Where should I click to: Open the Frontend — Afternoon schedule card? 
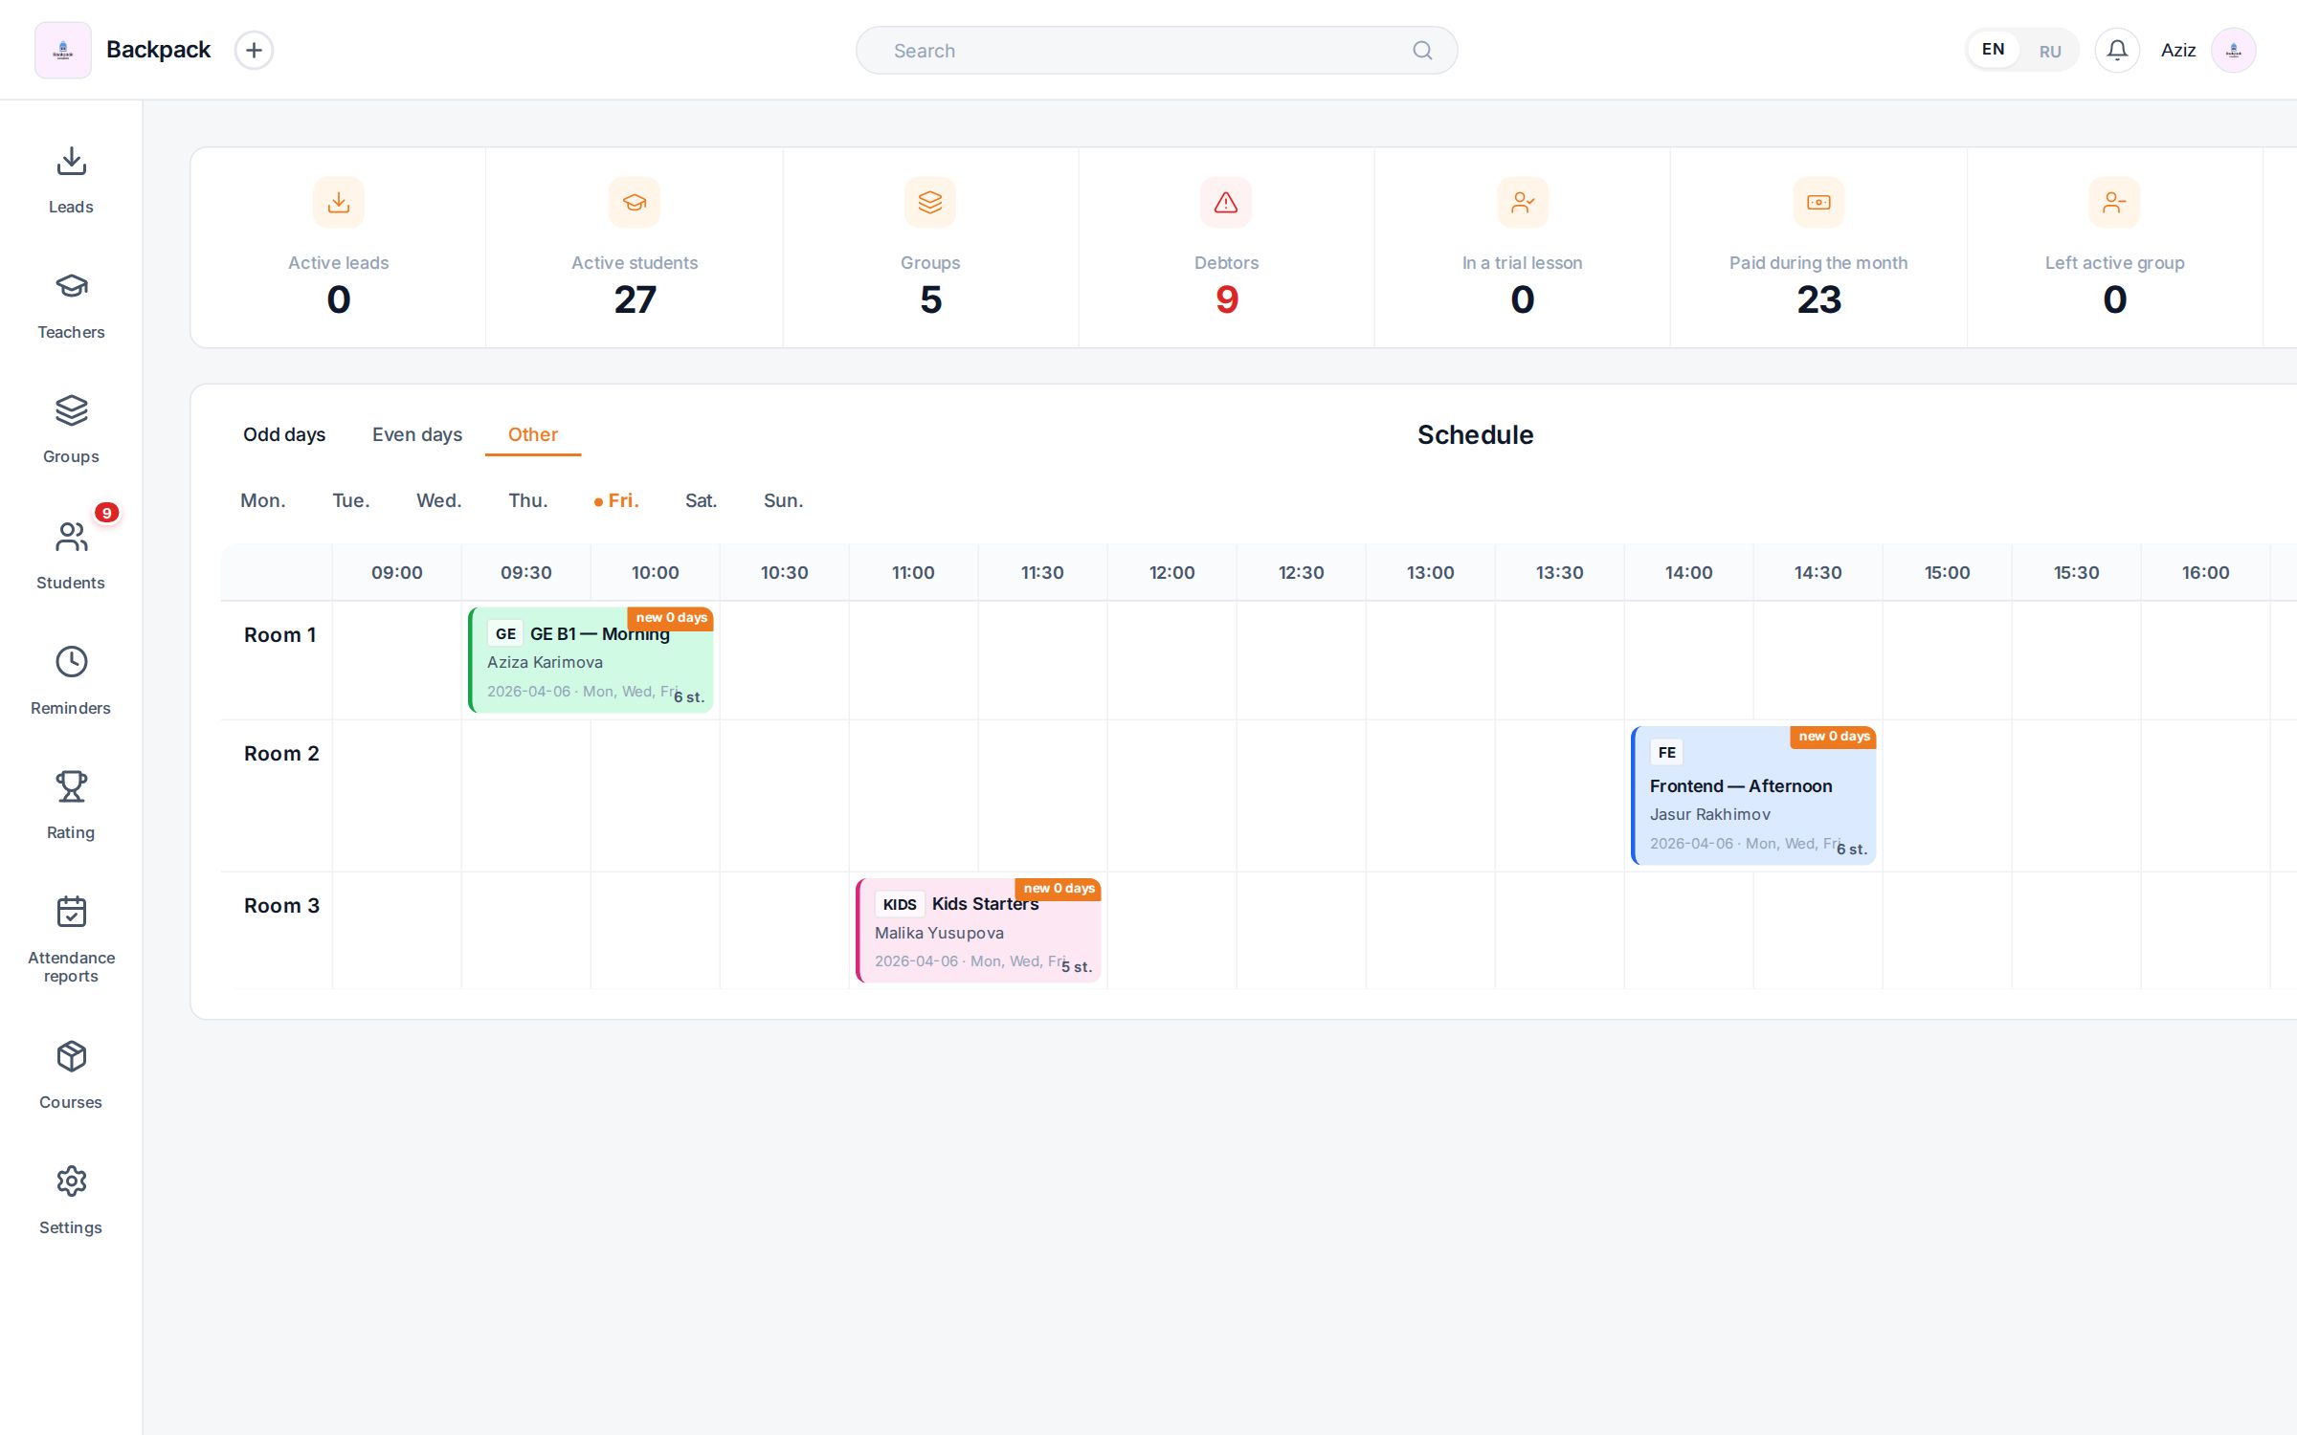pyautogui.click(x=1754, y=796)
